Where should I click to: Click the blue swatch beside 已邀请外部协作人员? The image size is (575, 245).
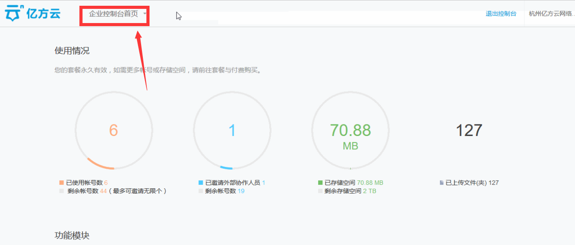tap(201, 183)
